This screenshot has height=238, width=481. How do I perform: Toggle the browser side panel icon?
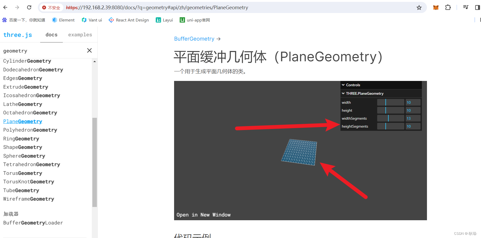(x=478, y=7)
